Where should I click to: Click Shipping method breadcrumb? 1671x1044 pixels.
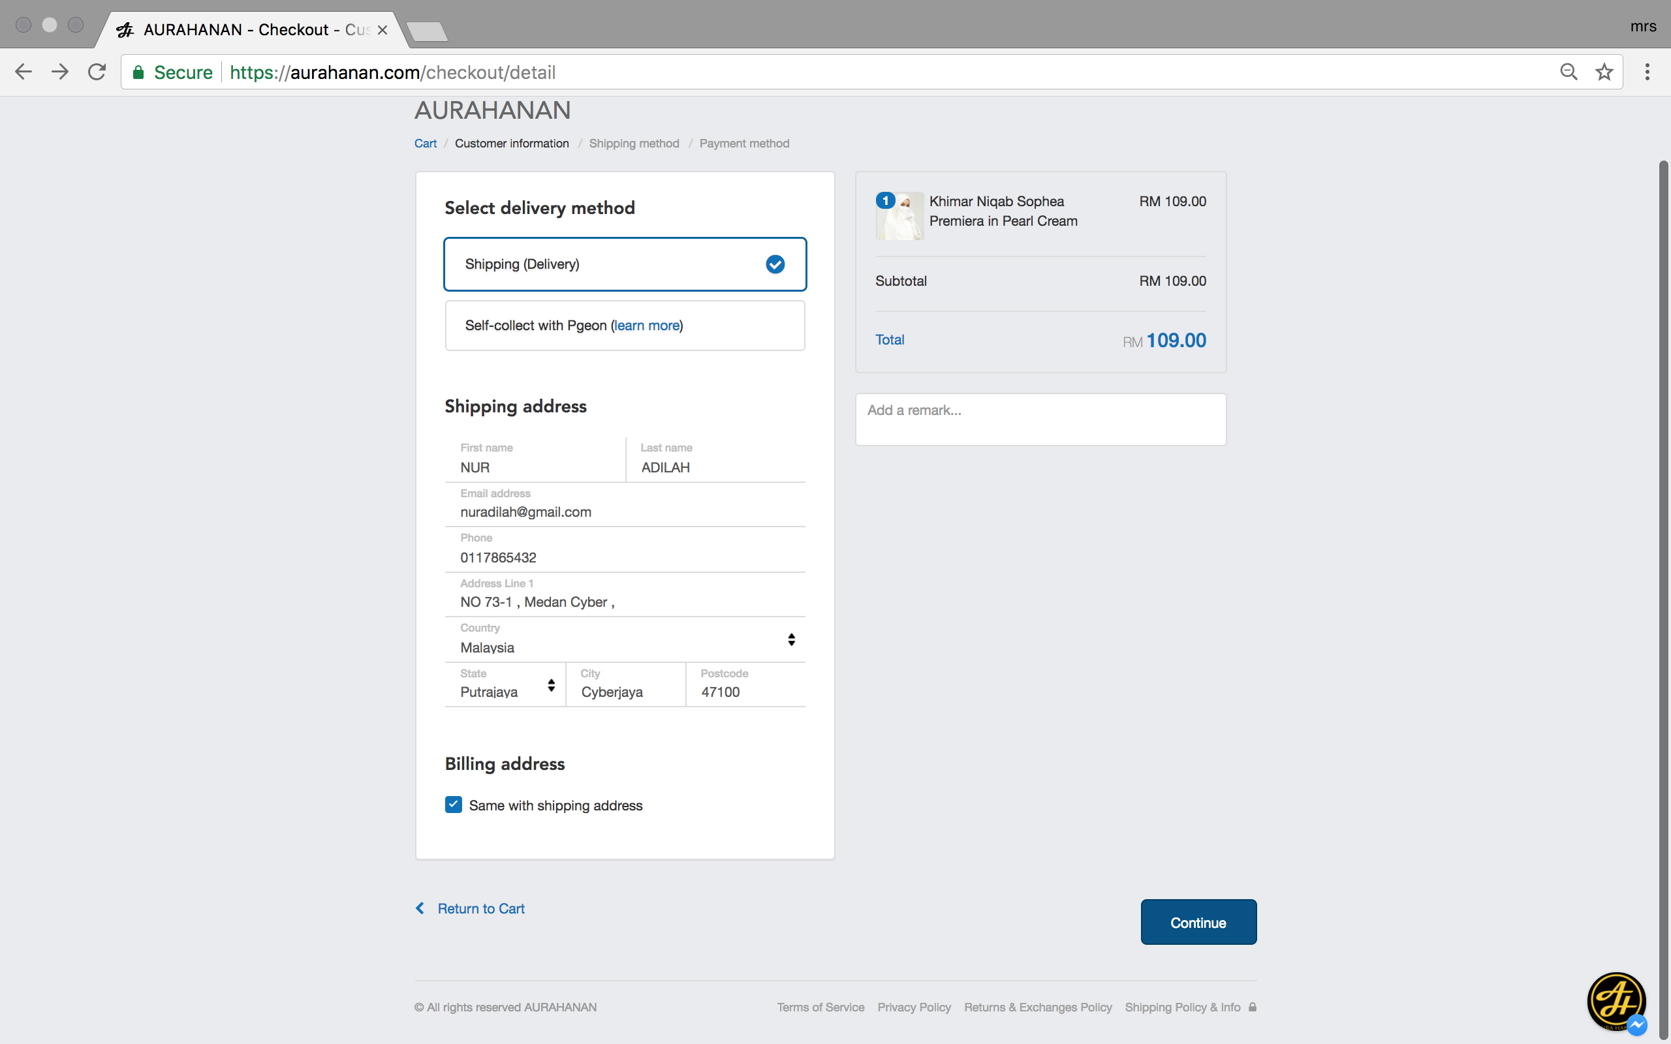click(x=634, y=144)
